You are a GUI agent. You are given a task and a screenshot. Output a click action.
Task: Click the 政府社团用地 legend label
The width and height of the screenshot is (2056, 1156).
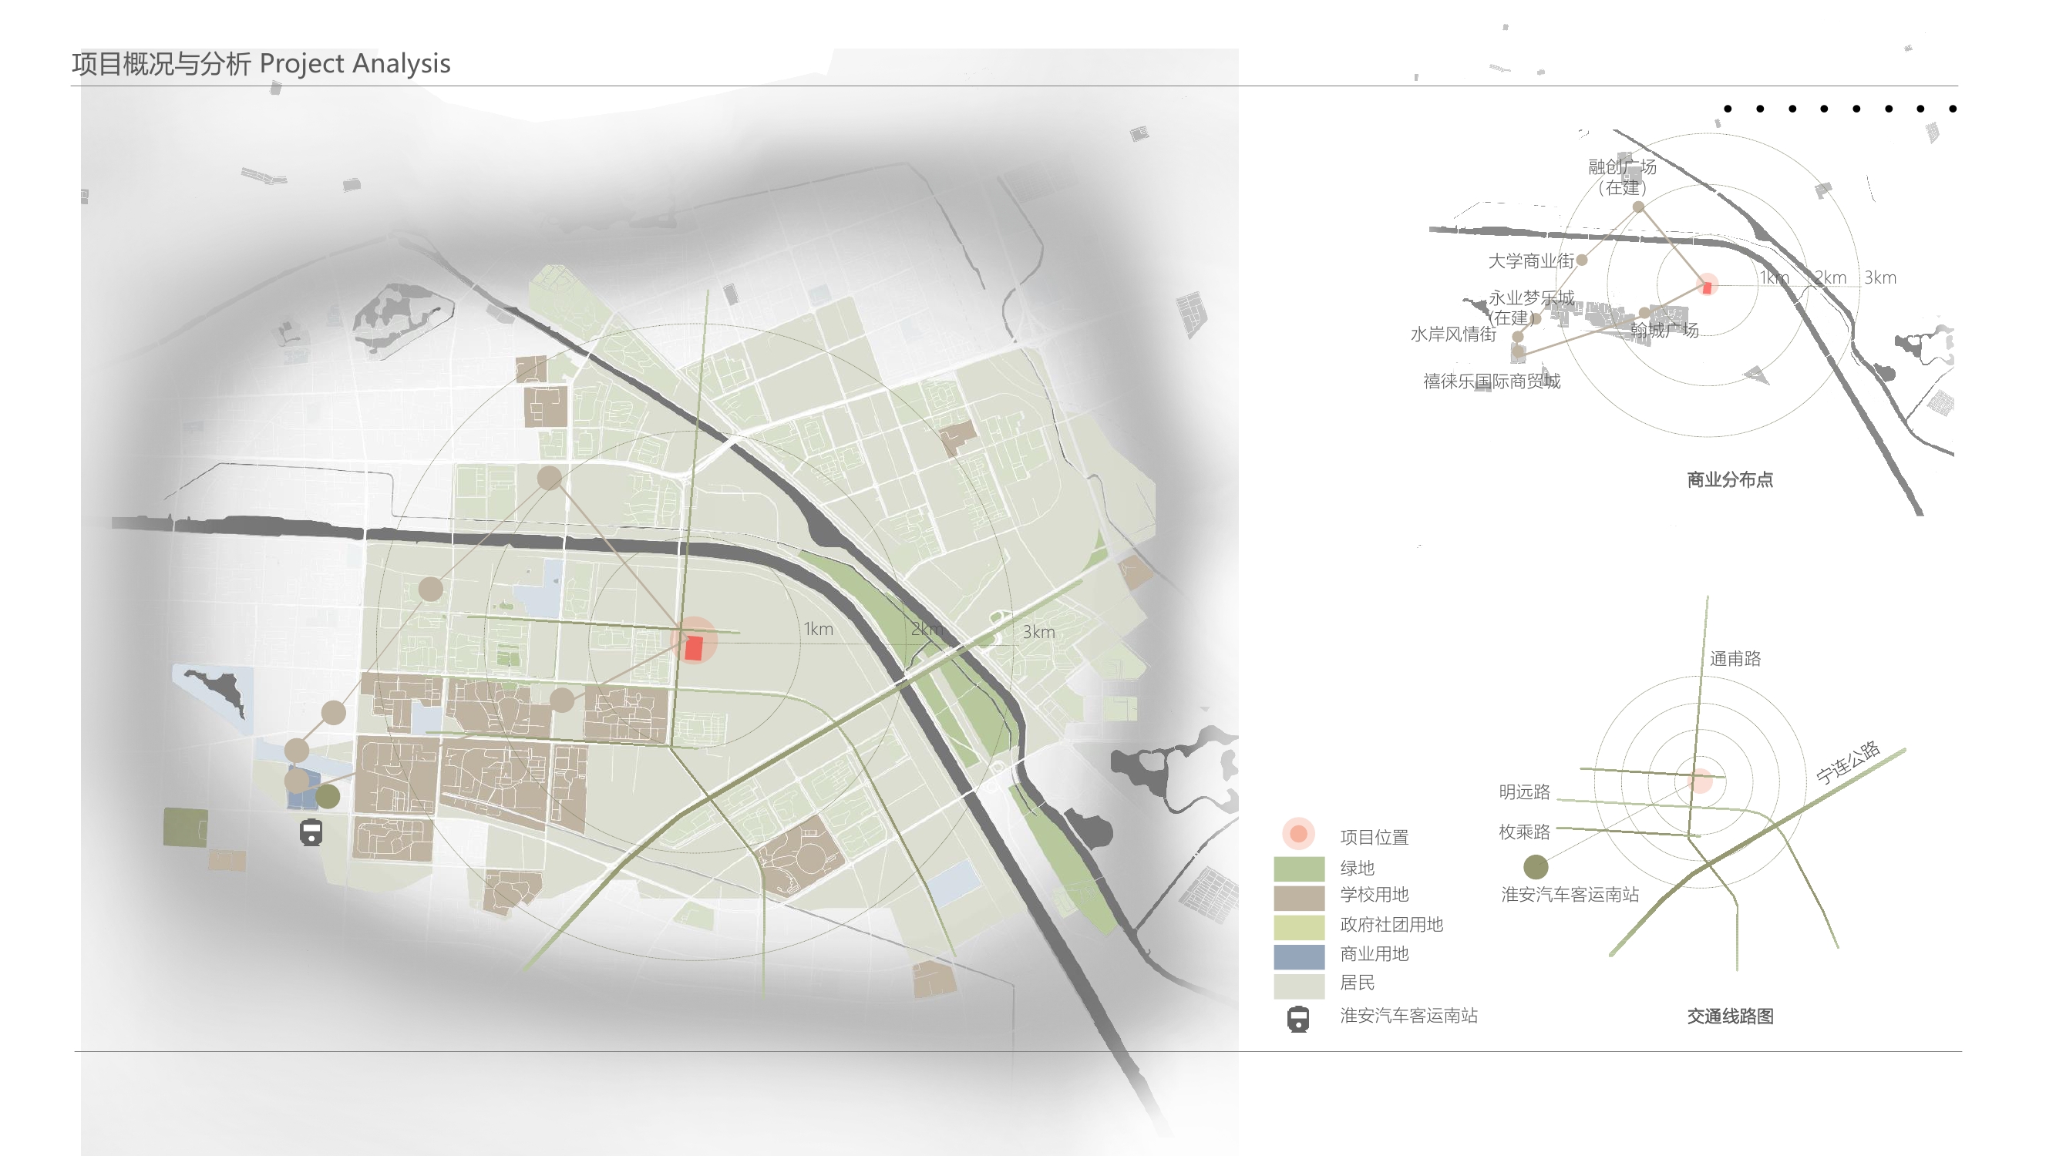(x=1391, y=924)
